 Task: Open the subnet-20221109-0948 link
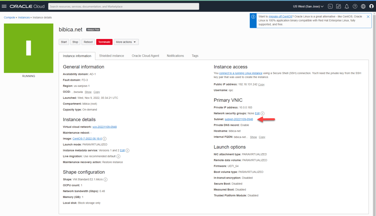[239, 119]
